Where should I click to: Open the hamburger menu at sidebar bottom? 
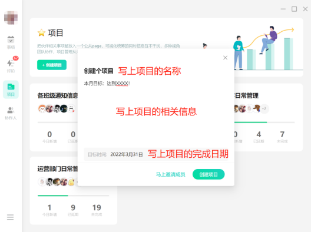(x=11, y=217)
